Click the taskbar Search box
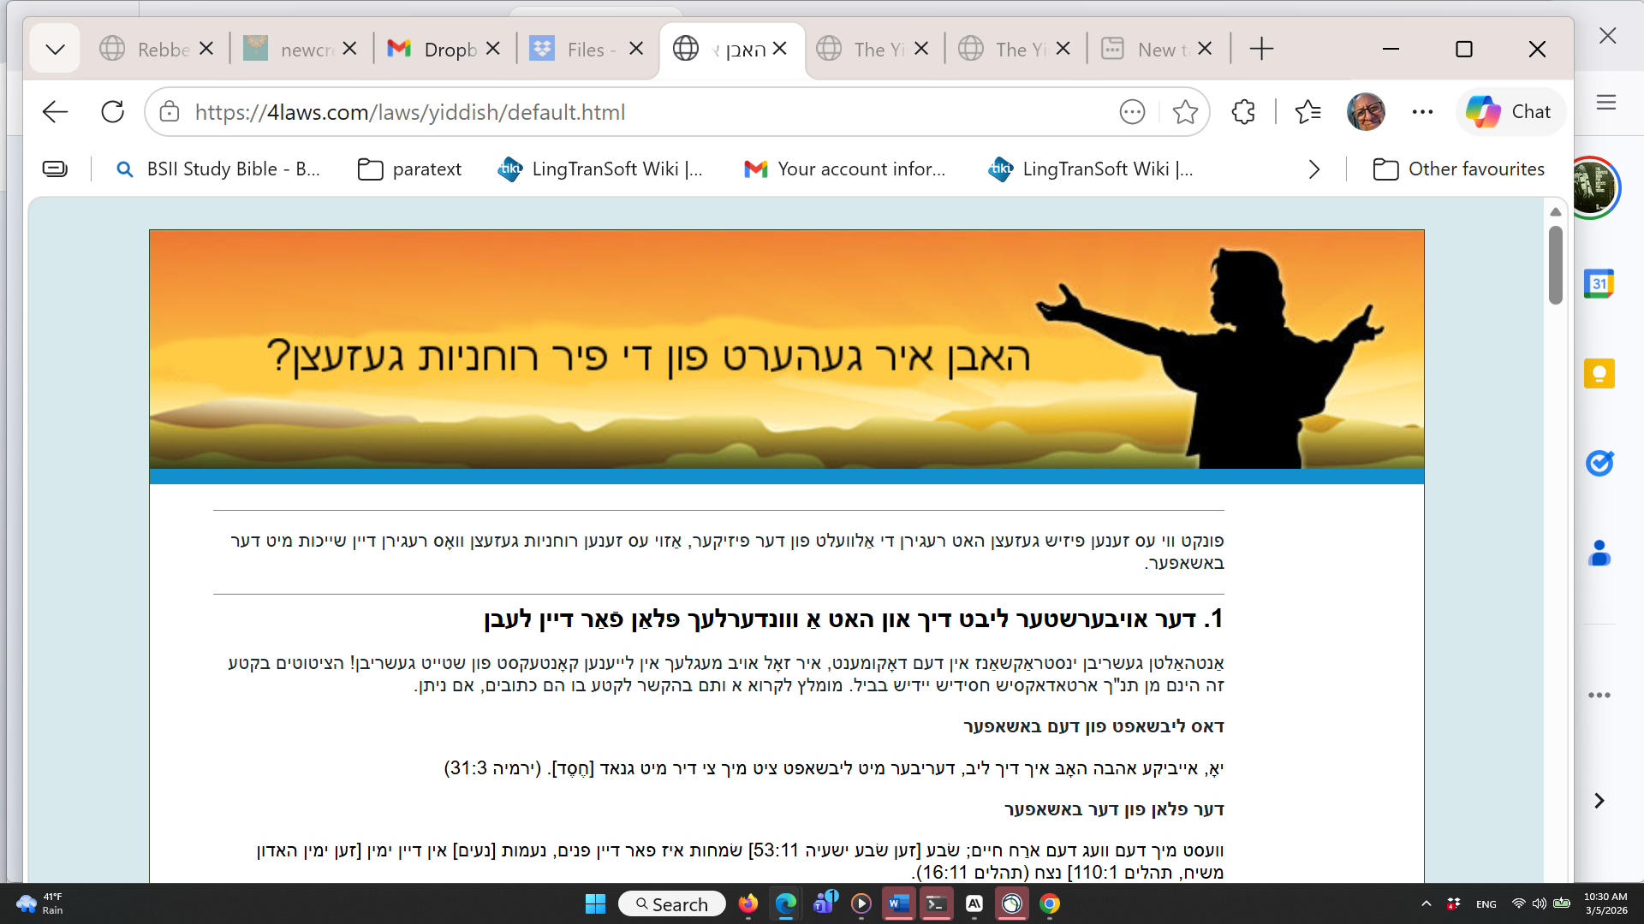This screenshot has width=1644, height=924. click(x=672, y=903)
